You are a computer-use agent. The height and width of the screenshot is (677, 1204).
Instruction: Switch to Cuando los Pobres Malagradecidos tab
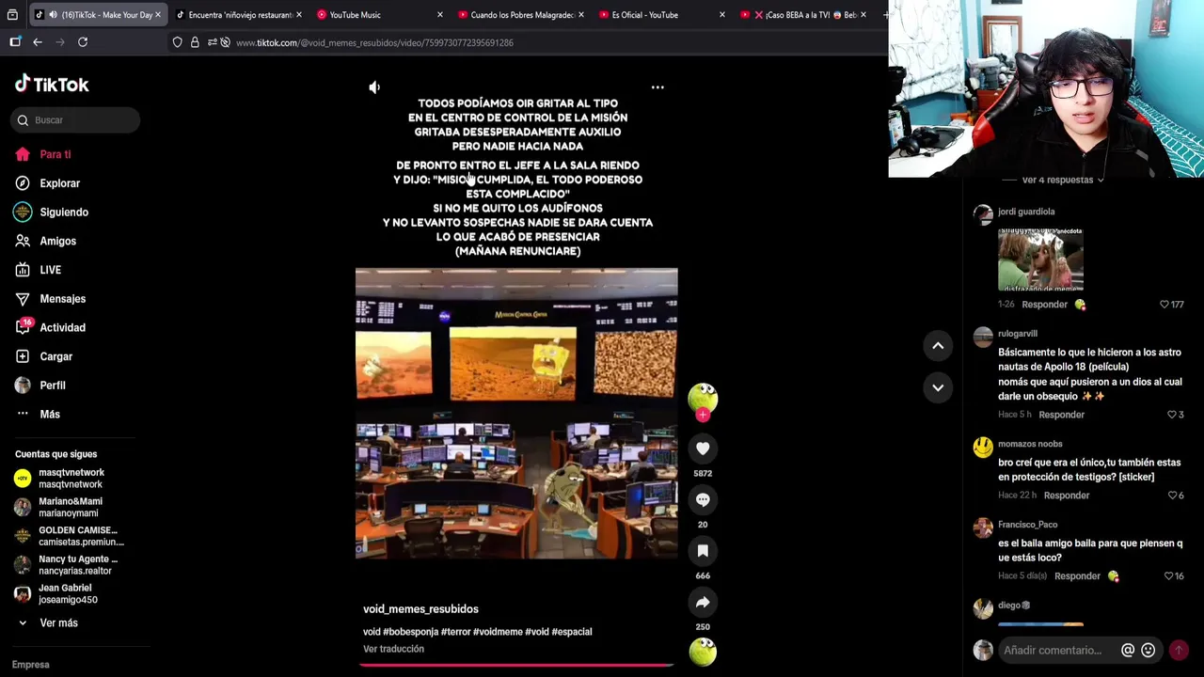pos(522,15)
